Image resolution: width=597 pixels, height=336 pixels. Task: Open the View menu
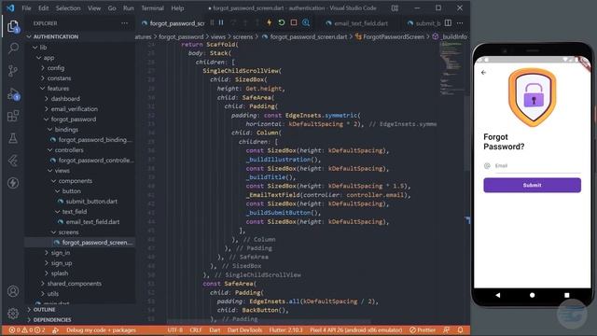click(94, 8)
